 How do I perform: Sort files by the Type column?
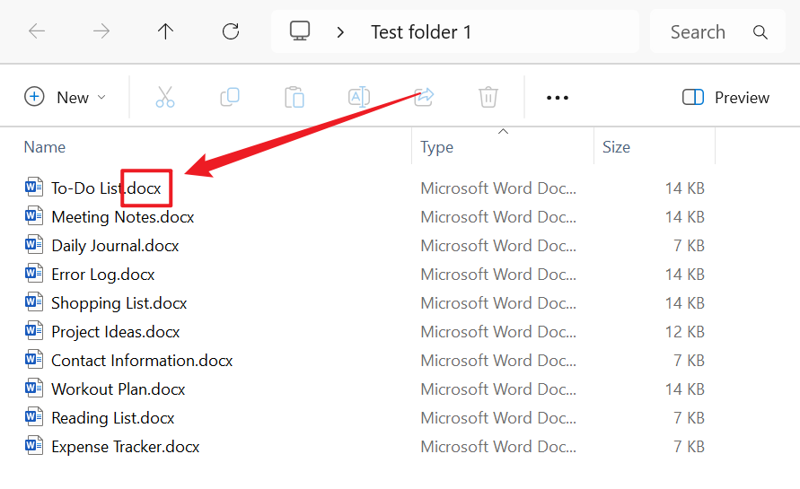pyautogui.click(x=437, y=147)
